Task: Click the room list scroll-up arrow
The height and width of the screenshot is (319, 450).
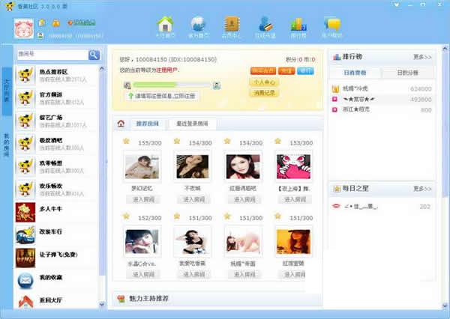Action: [x=101, y=69]
